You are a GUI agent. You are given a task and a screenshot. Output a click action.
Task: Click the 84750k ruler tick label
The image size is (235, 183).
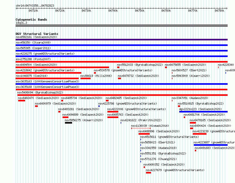pyautogui.click(x=140, y=11)
